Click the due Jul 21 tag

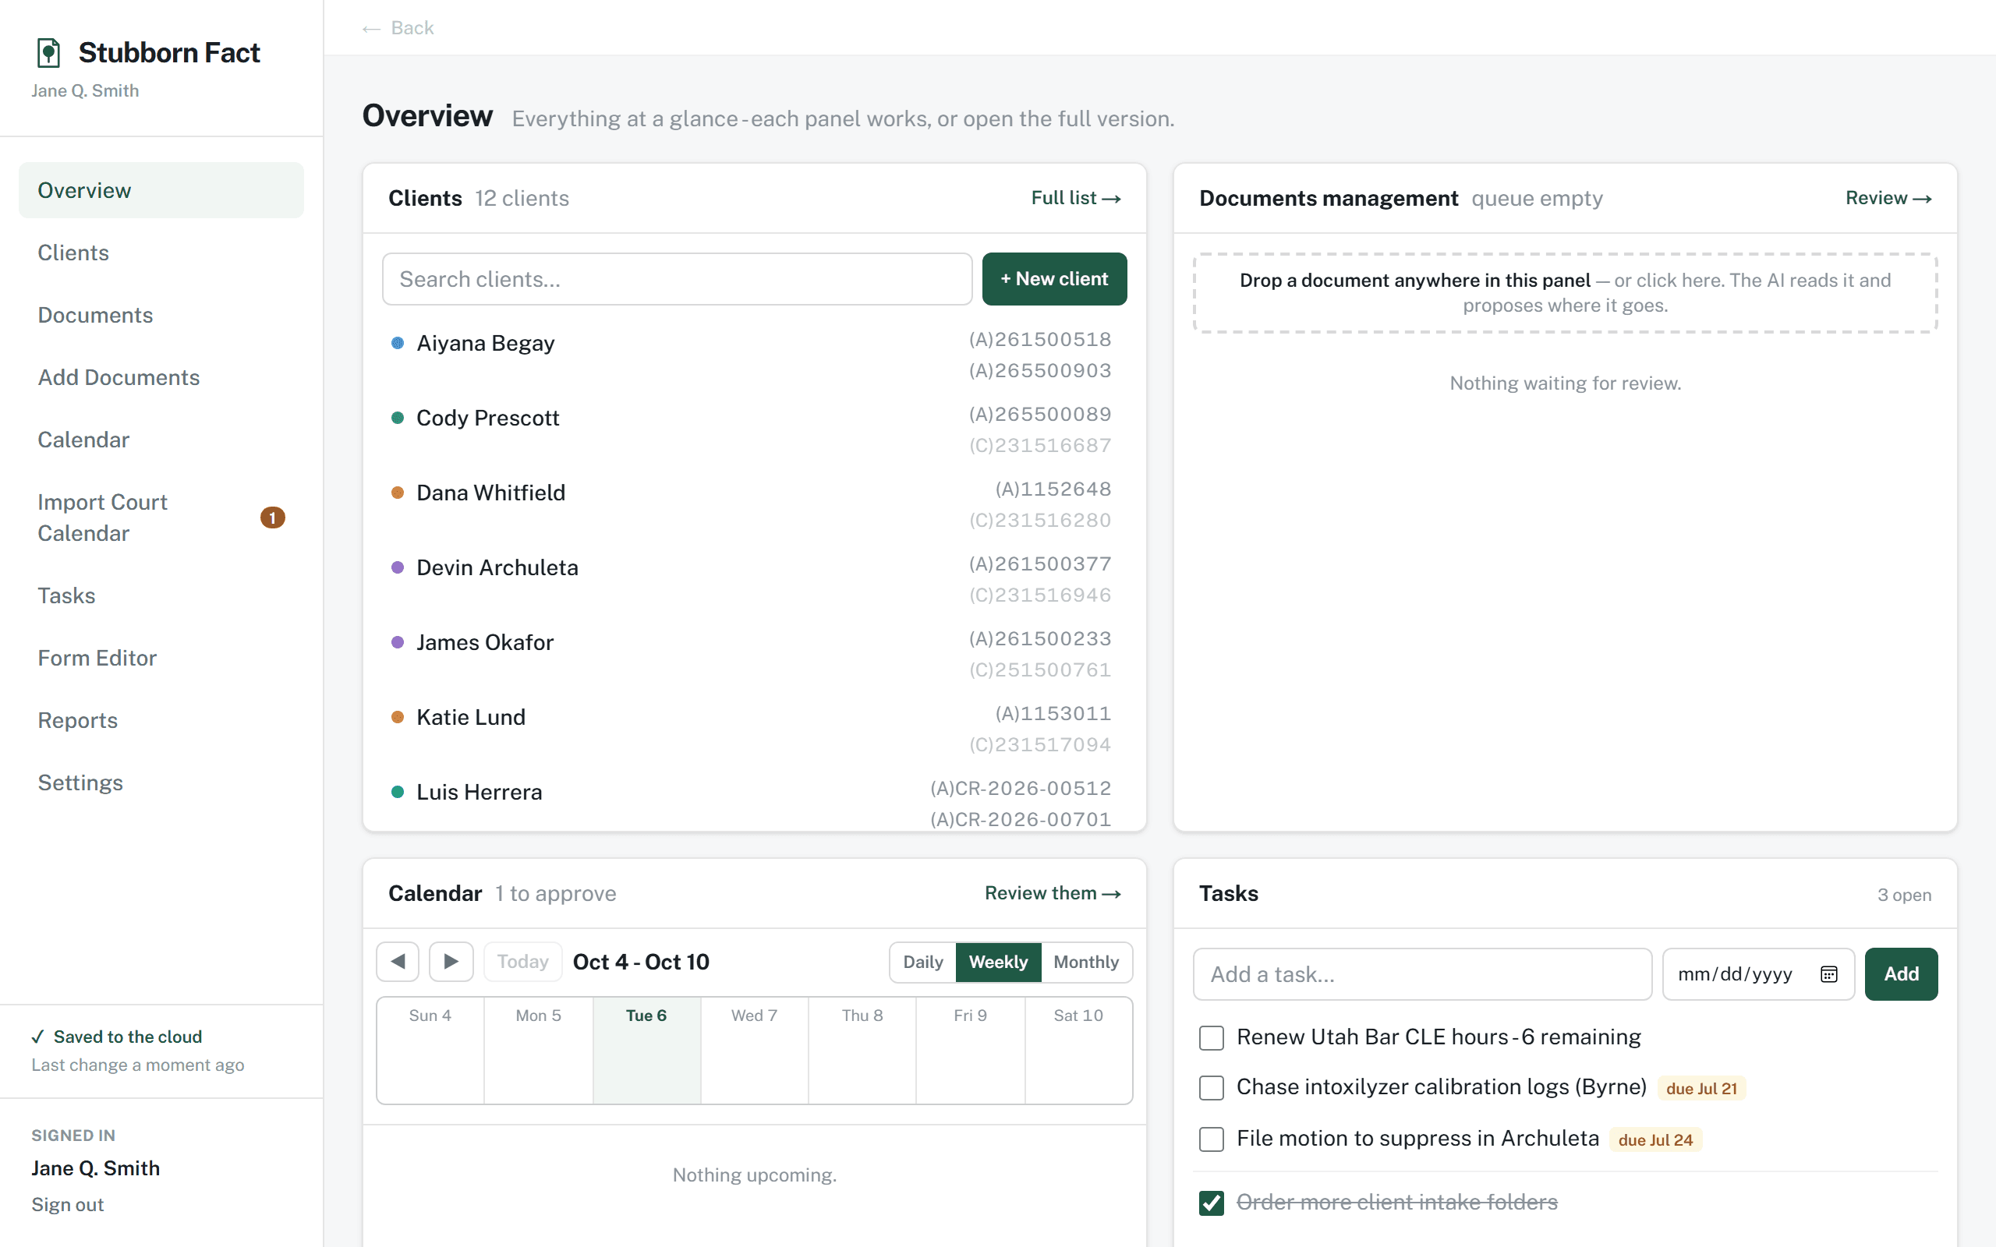pos(1700,1089)
